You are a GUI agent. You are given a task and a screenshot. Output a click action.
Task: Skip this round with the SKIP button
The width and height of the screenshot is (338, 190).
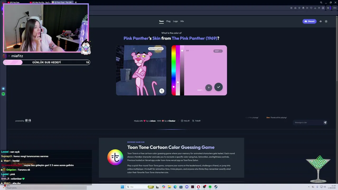(218, 51)
